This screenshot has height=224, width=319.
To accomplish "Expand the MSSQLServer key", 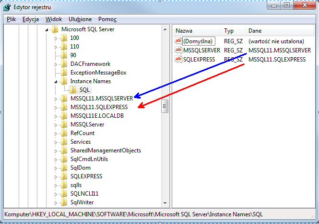I will click(x=56, y=125).
